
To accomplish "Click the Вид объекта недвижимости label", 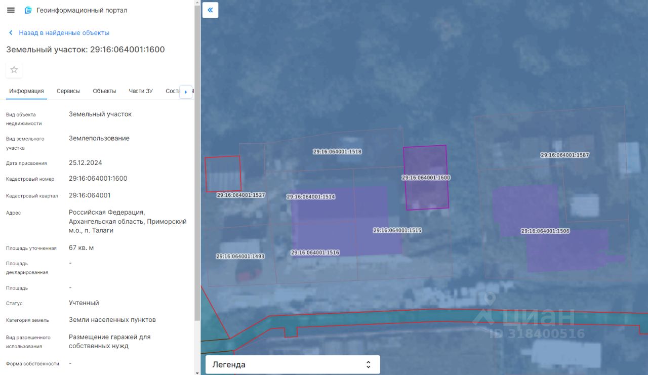I will (24, 119).
